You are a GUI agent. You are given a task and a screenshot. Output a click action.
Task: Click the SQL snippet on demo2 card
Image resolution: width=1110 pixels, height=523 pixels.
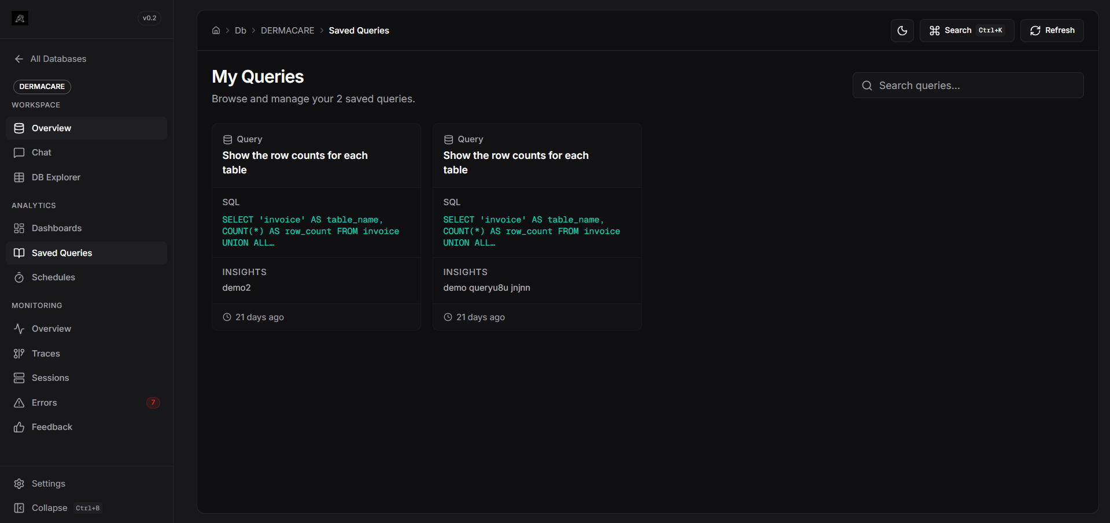click(311, 231)
